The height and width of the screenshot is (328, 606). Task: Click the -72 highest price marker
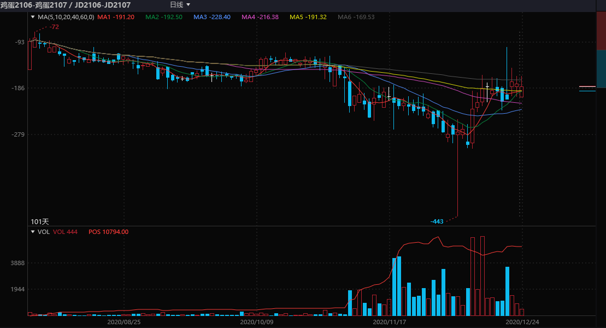[x=54, y=27]
